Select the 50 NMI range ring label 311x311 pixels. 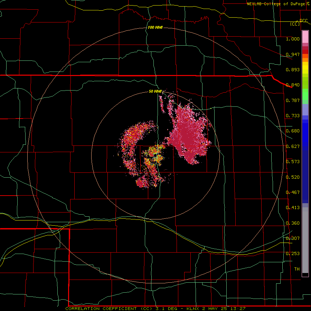(x=155, y=91)
